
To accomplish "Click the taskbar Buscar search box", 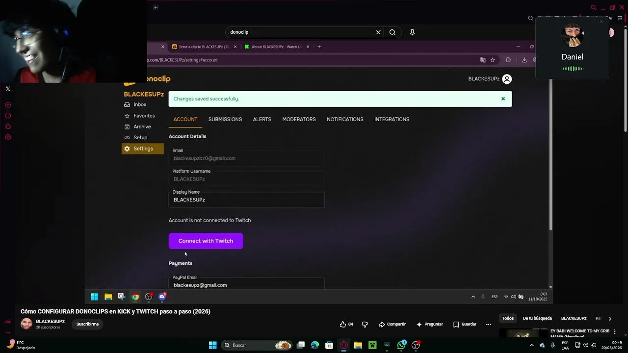I will point(257,345).
